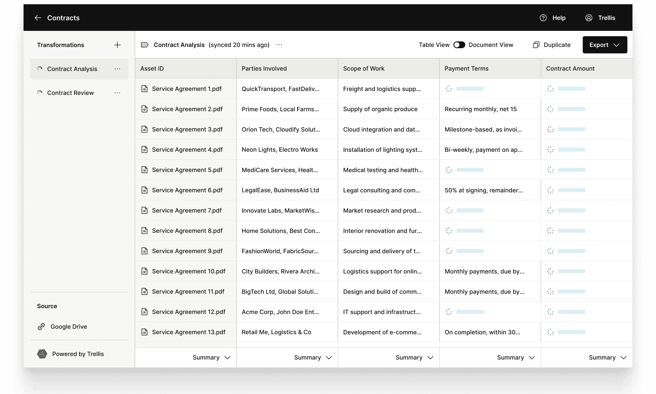The height and width of the screenshot is (394, 656).
Task: Open Summary dropdown under Asset ID column
Action: coord(211,358)
